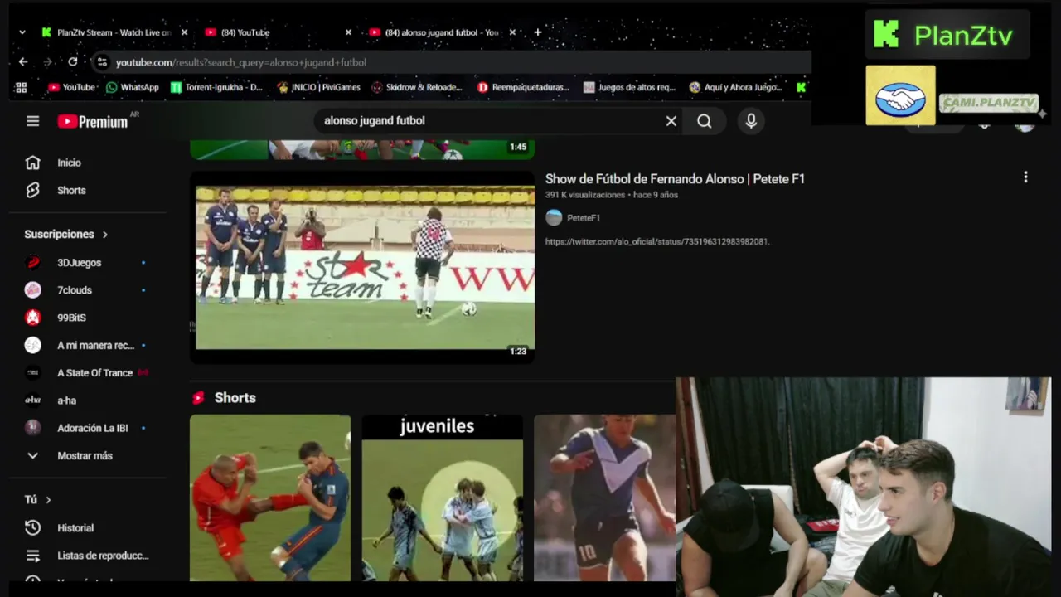Play the 1:45 video thumbnail at the top
This screenshot has height=597, width=1061.
tap(362, 149)
